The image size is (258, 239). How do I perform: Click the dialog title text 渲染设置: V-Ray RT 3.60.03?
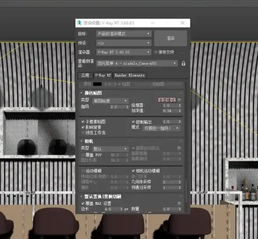[x=109, y=23]
